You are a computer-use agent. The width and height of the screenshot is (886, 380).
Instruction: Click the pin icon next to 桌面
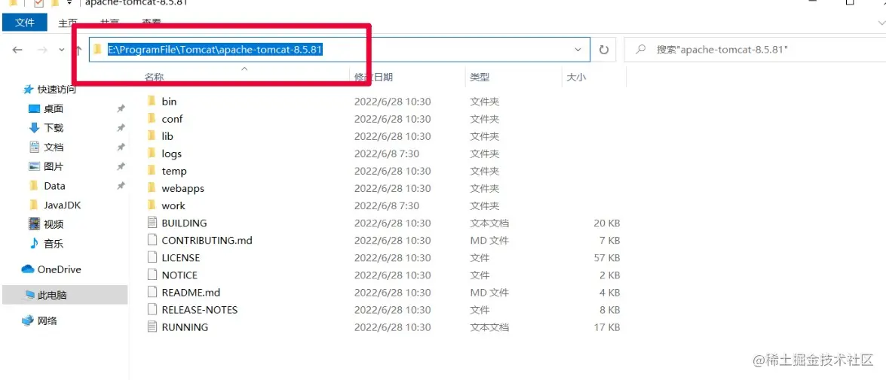(x=121, y=109)
